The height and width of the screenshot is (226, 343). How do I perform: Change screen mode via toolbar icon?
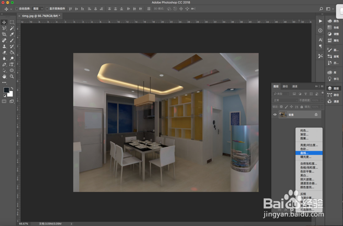[12, 101]
